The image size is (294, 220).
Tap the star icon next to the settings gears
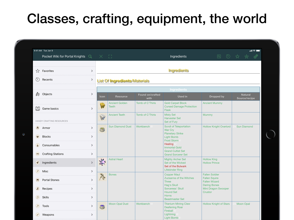[x=247, y=57]
